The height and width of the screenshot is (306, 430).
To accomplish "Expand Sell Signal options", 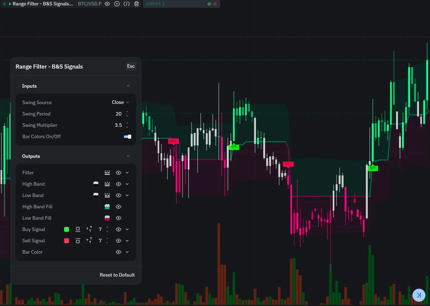I will click(127, 241).
